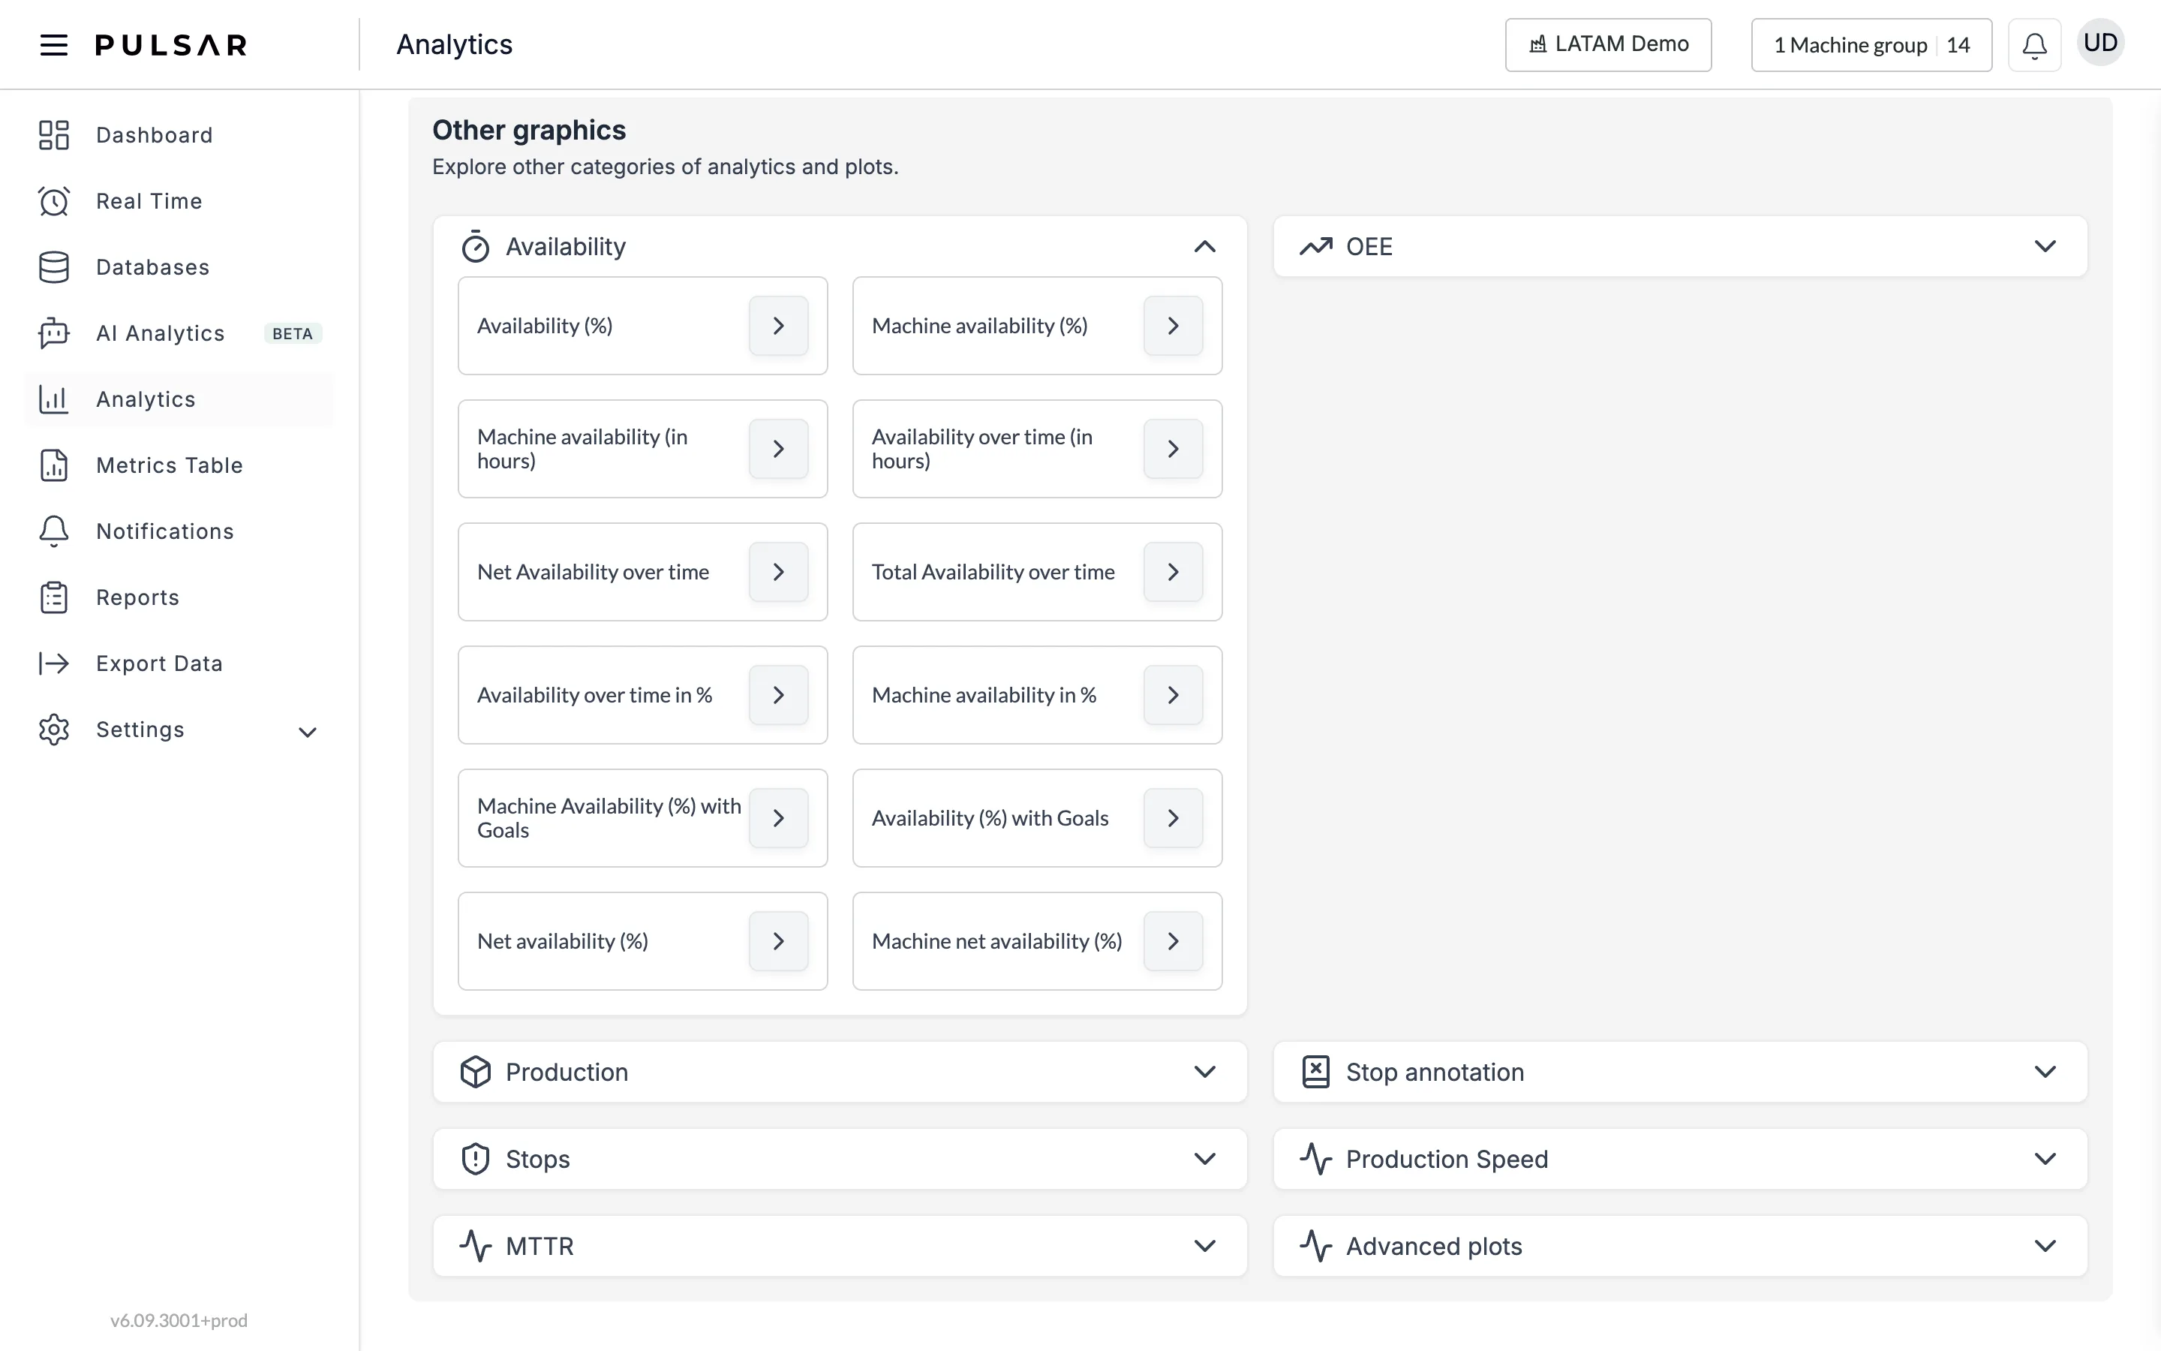This screenshot has width=2161, height=1351.
Task: Click the AI Analytics robot icon
Action: [x=53, y=333]
